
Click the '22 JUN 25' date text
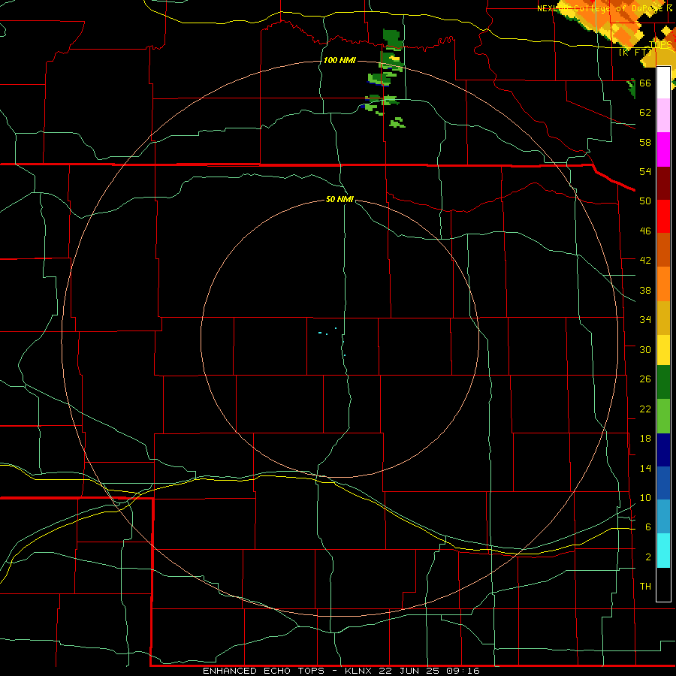coord(409,671)
